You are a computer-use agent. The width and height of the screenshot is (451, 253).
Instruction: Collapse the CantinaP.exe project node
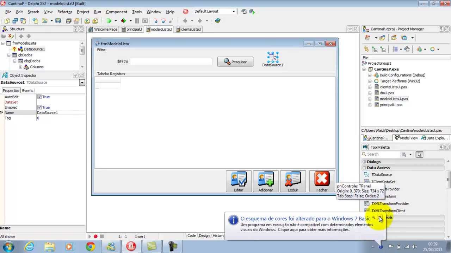tap(364, 69)
